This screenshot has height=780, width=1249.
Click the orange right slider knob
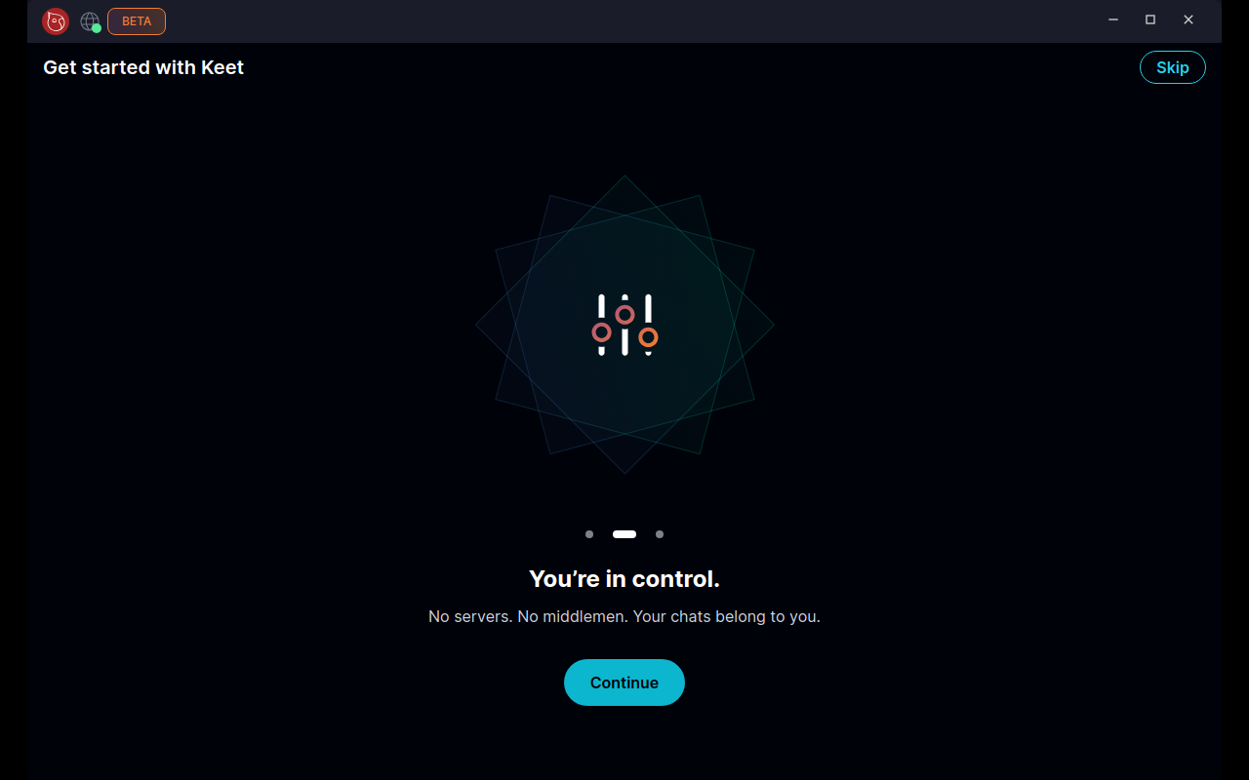pyautogui.click(x=648, y=337)
